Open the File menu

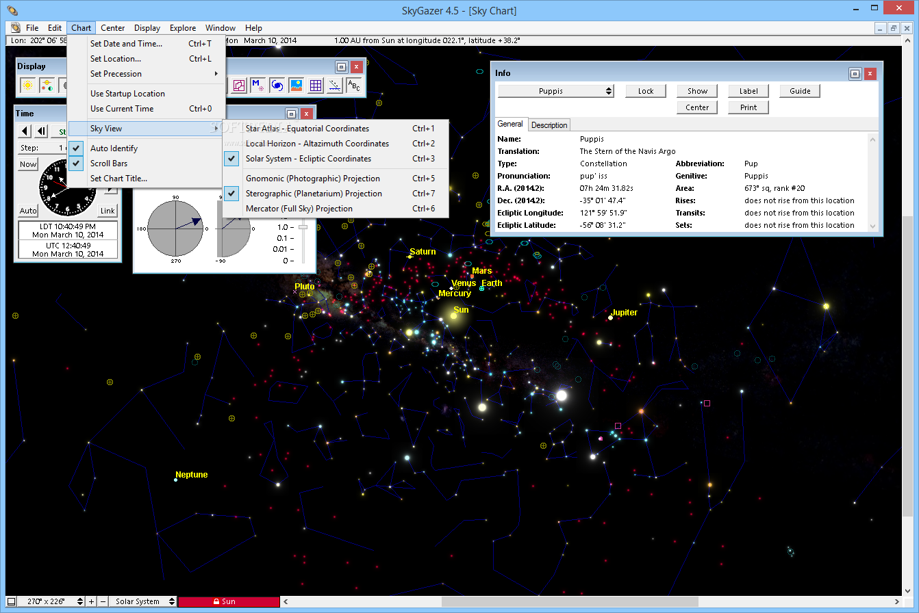[32, 28]
